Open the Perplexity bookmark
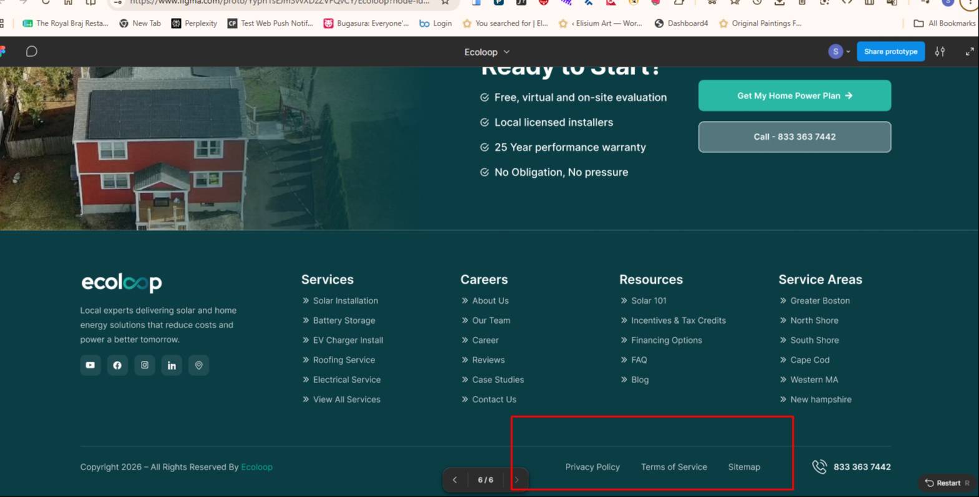This screenshot has width=979, height=497. (194, 23)
